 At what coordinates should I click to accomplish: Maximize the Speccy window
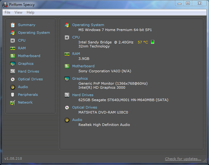[x=188, y=3]
